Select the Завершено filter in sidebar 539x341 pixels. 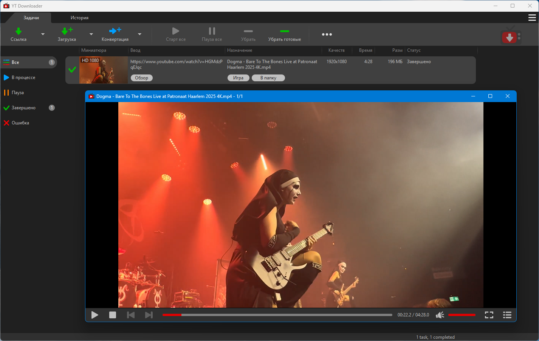23,108
